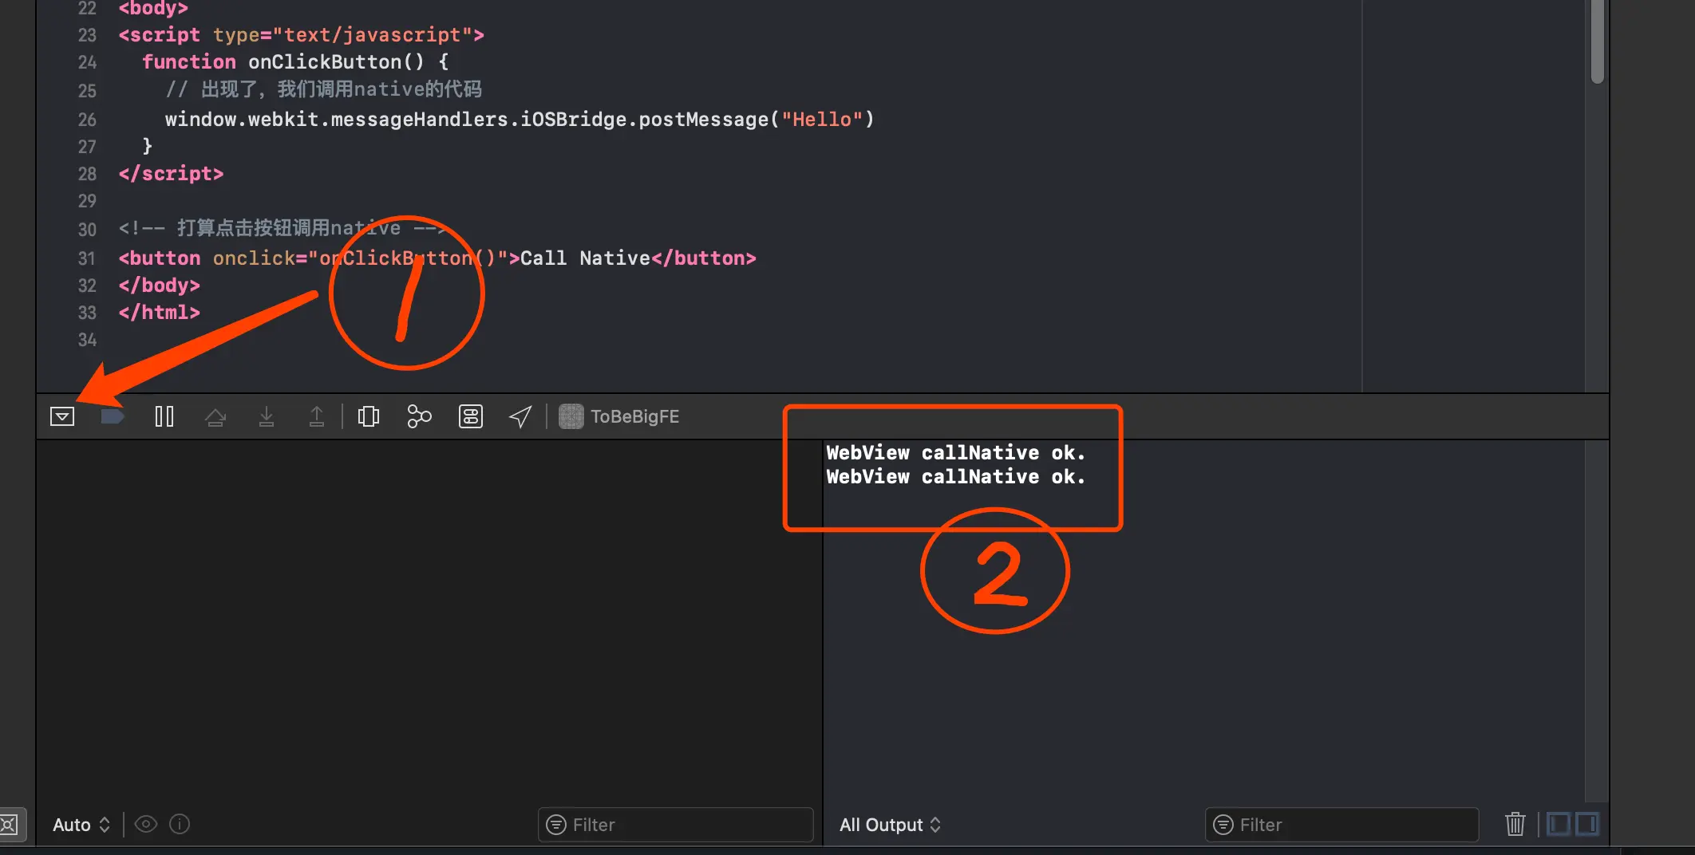Hide the debug area with the toggle icon
1695x855 pixels.
coord(62,416)
